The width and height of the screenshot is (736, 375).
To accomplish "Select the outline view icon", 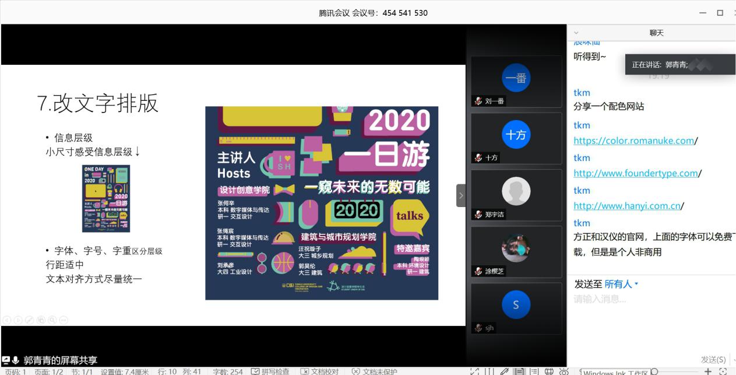I will pyautogui.click(x=534, y=372).
